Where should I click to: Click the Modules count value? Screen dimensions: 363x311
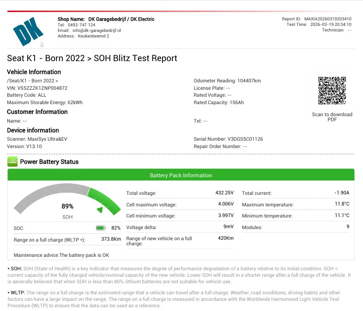pyautogui.click(x=348, y=227)
